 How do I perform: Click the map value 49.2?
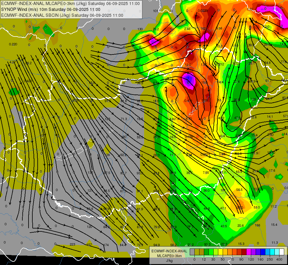(x=221, y=118)
